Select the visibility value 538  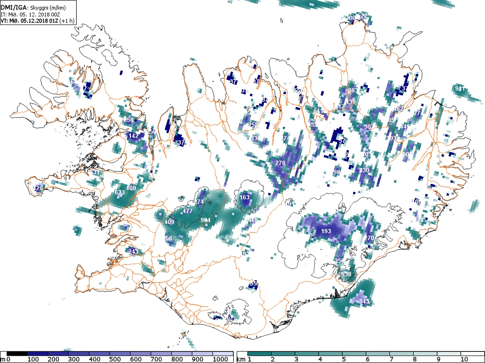(x=346, y=274)
